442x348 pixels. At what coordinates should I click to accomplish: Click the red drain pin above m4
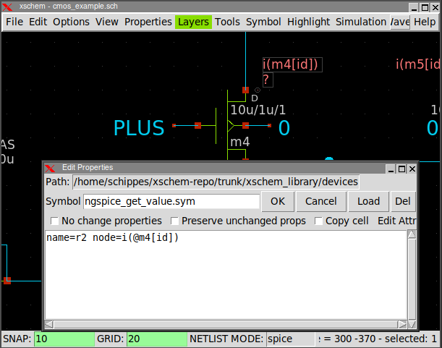click(245, 90)
